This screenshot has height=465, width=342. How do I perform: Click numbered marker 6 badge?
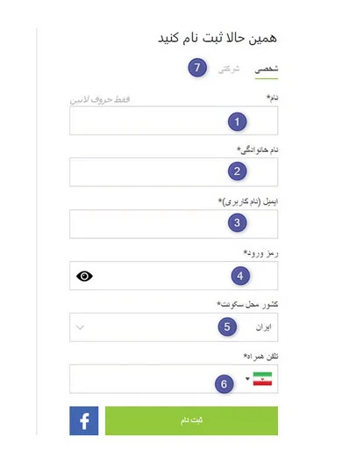pyautogui.click(x=224, y=384)
